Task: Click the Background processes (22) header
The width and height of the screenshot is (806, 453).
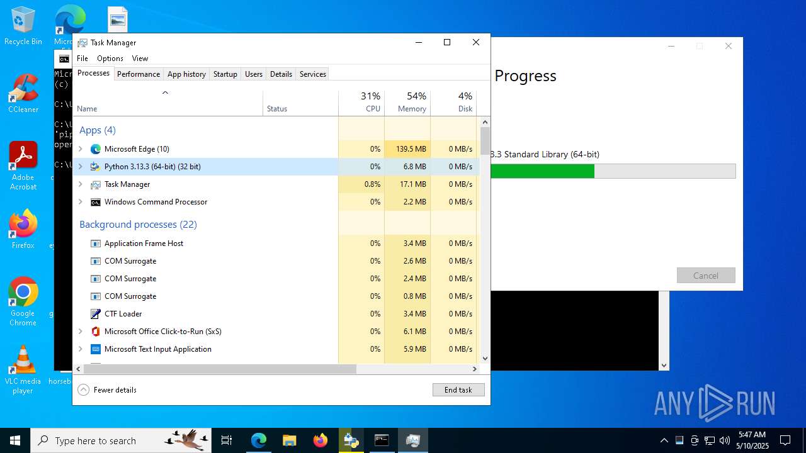Action: (138, 225)
